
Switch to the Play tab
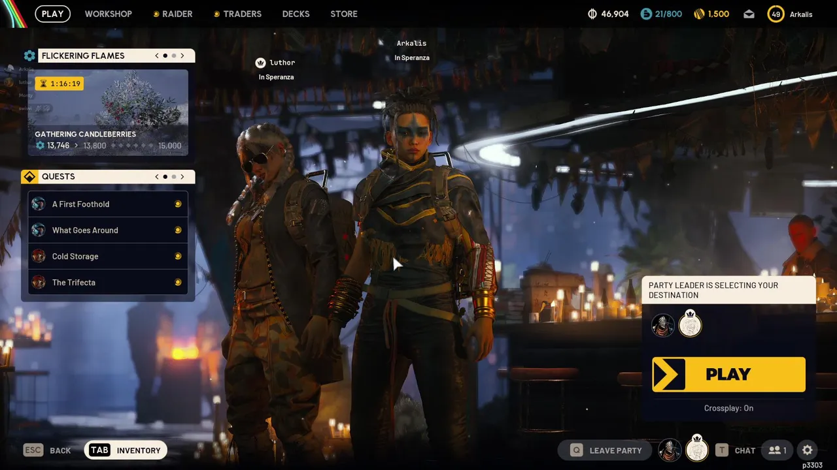[x=53, y=14]
